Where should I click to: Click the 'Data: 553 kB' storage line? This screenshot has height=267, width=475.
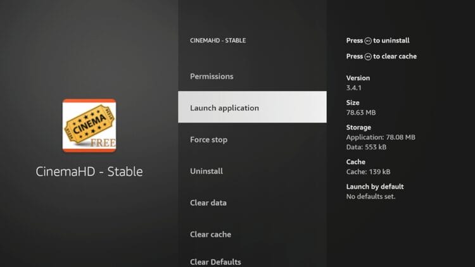(x=367, y=147)
